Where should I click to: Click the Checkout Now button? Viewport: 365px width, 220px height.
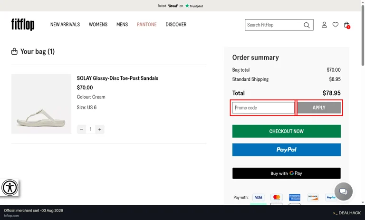[286, 131]
